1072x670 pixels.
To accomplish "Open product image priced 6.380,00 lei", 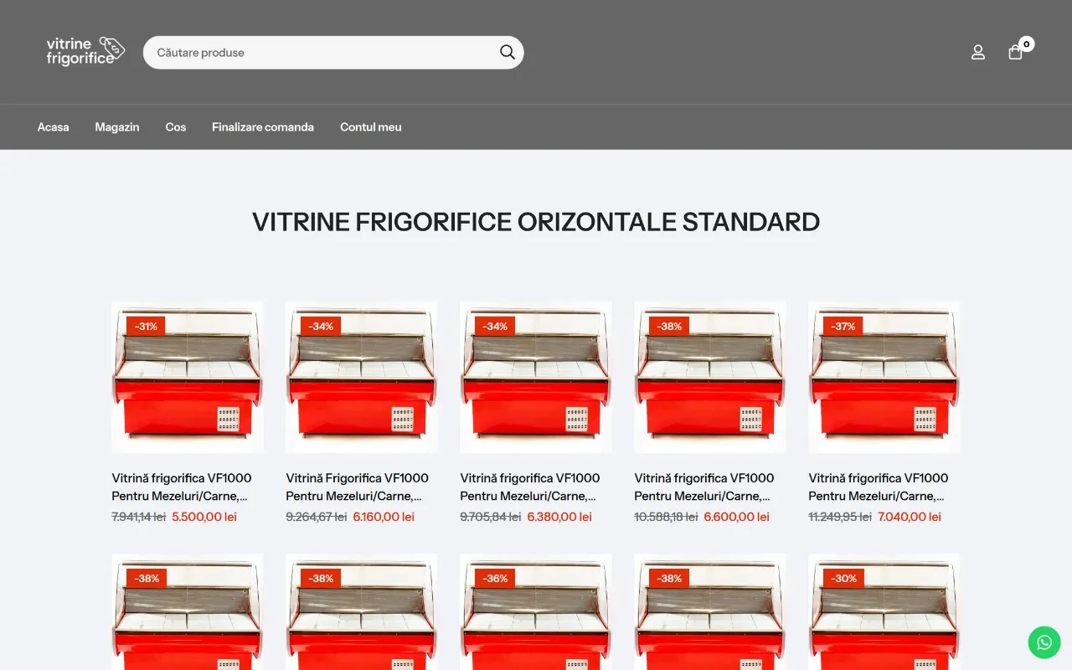I will tap(536, 377).
